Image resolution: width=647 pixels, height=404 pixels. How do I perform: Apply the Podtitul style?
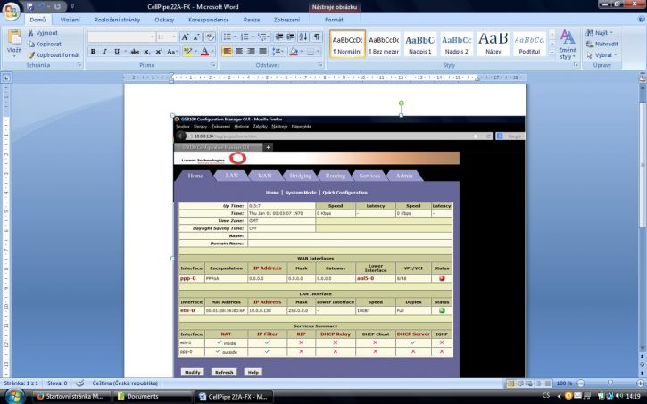pos(529,44)
